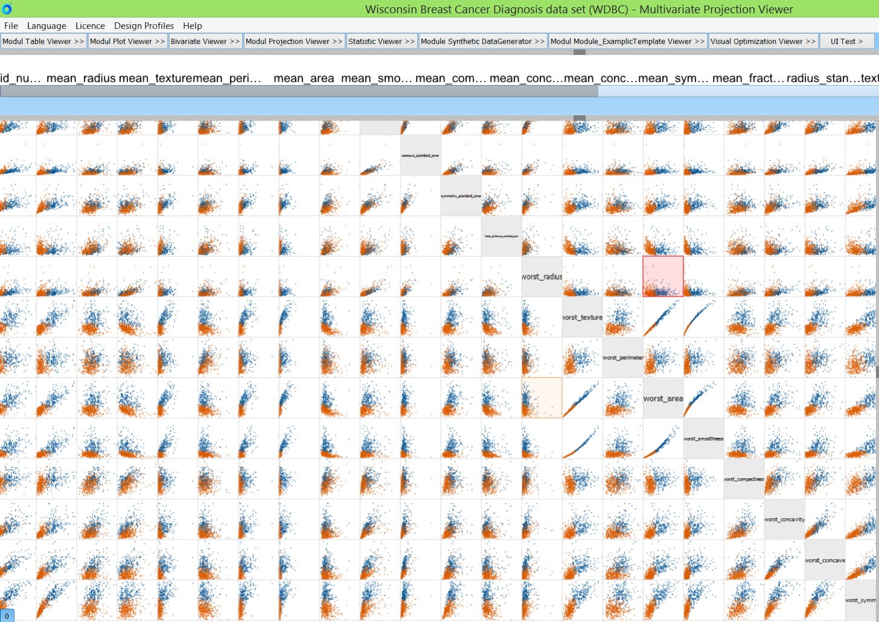
Task: Click the orange highlighted scatter plot cell
Action: pyautogui.click(x=542, y=398)
